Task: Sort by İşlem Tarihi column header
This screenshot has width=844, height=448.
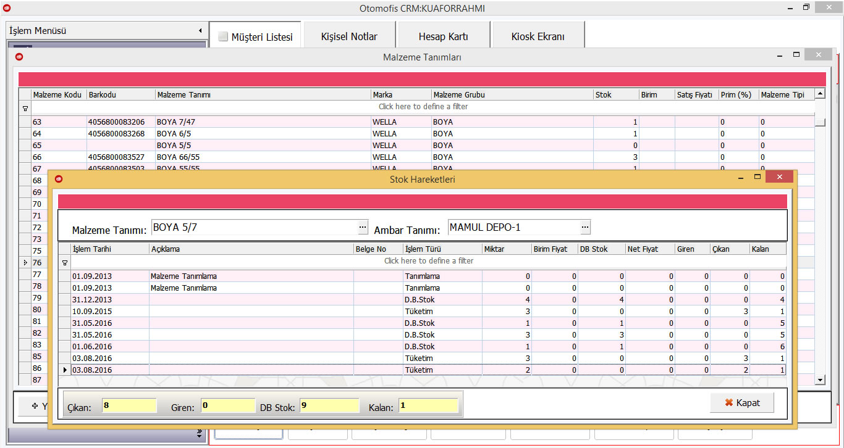Action: pos(110,249)
